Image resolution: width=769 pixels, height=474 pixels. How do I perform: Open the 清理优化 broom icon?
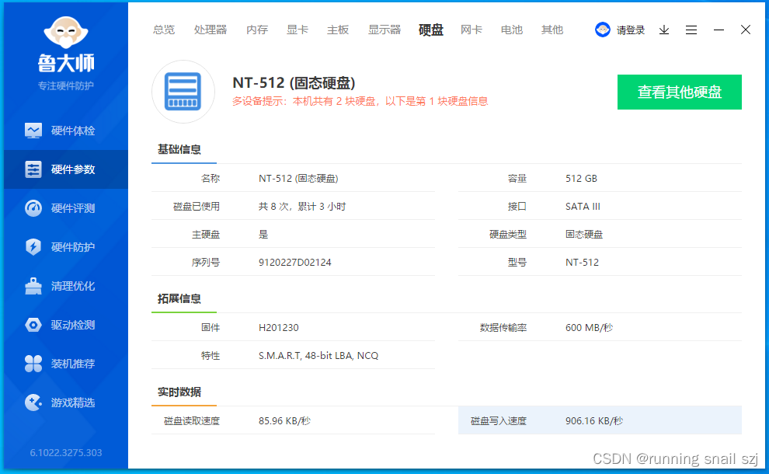tap(33, 286)
